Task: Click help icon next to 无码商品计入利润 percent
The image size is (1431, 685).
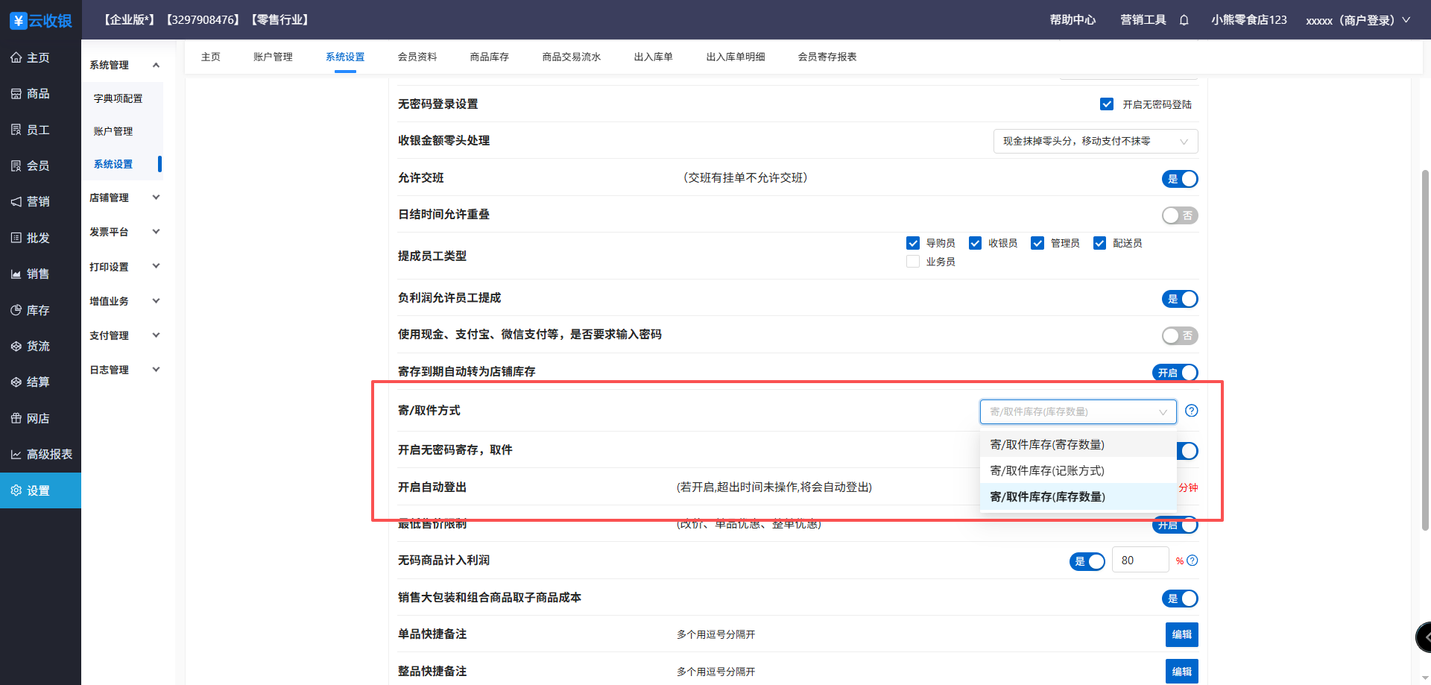Action: coord(1192,561)
